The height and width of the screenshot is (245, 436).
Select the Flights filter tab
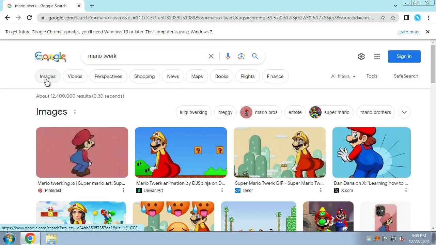click(248, 76)
